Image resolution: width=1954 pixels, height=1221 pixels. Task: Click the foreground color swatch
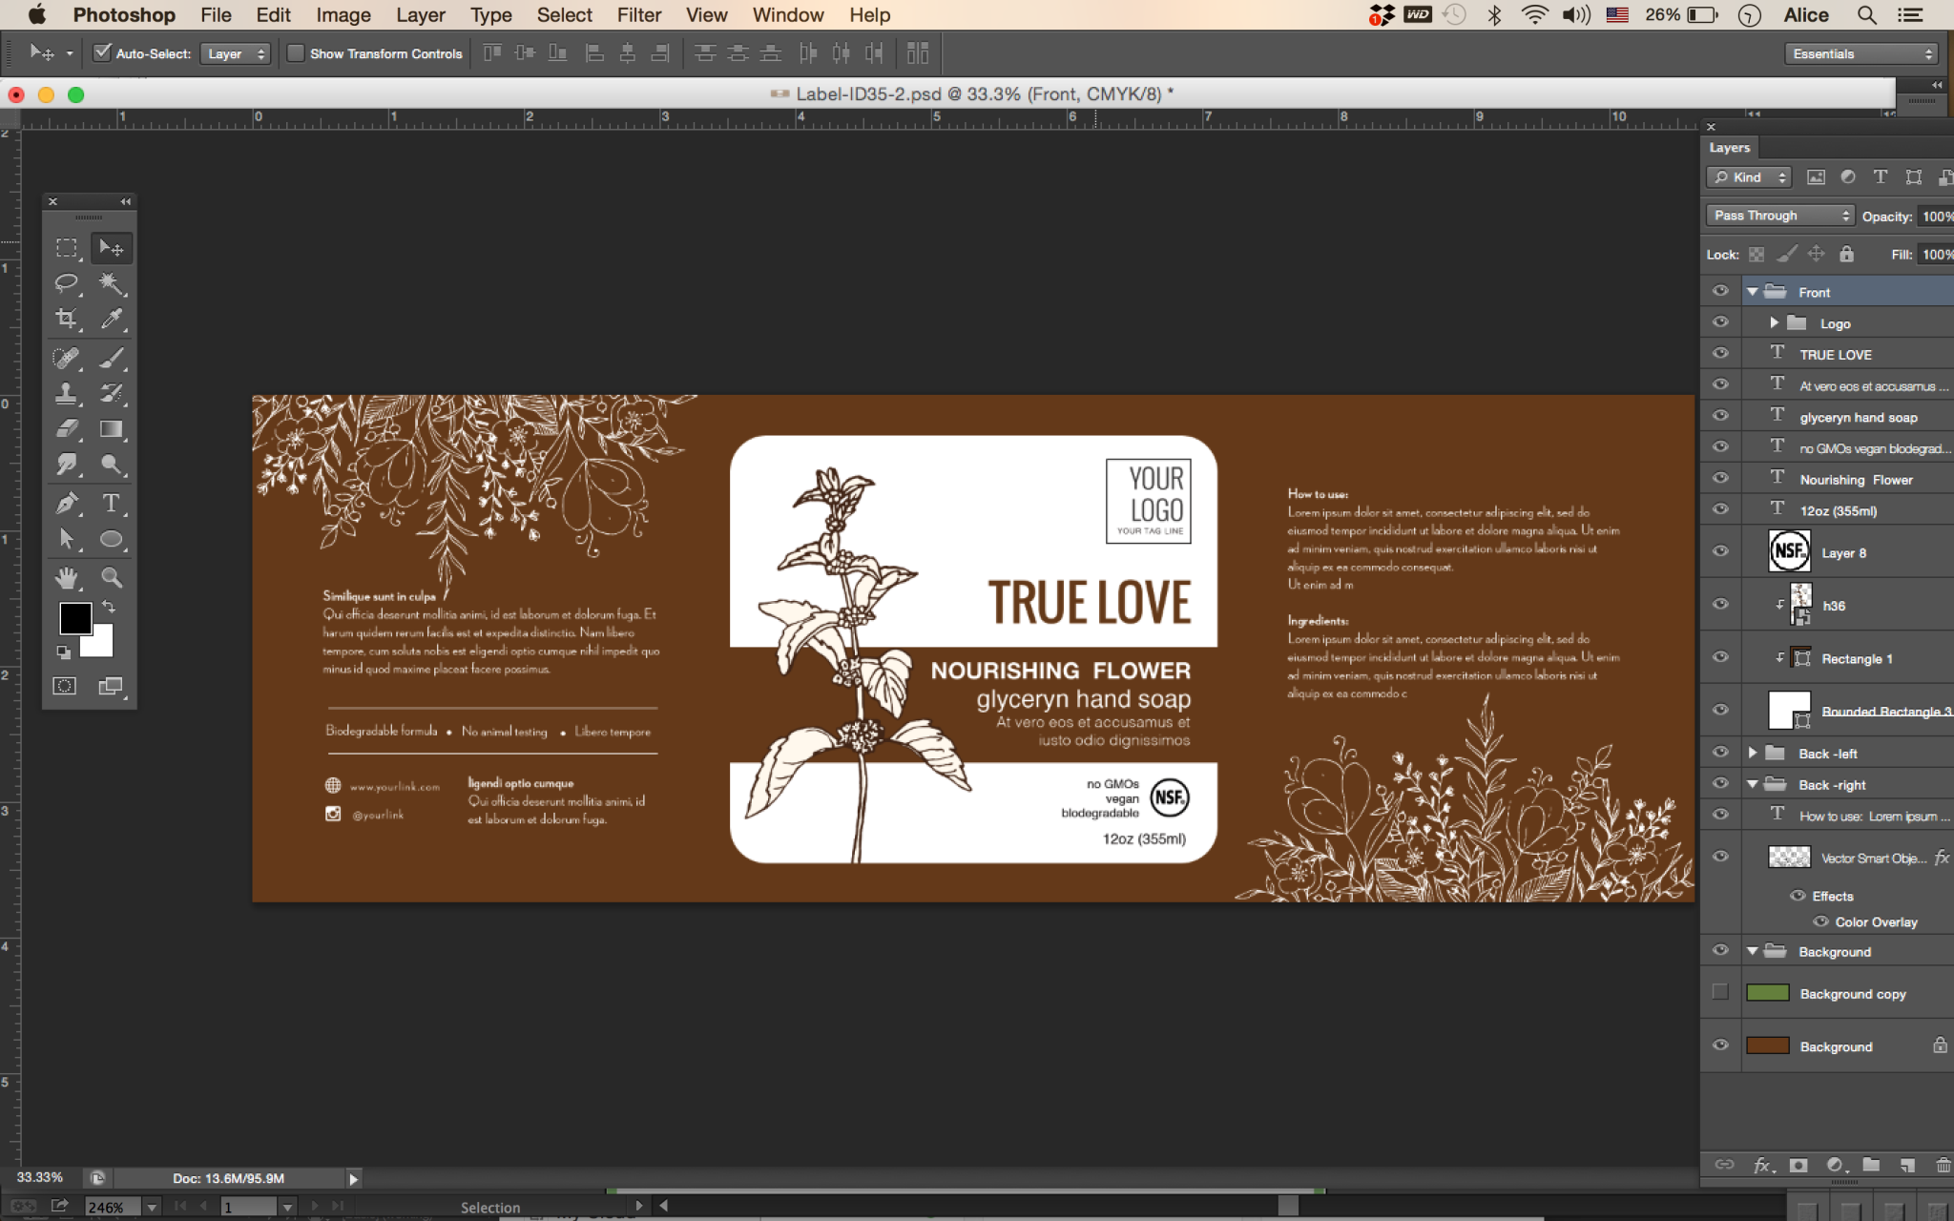point(75,618)
